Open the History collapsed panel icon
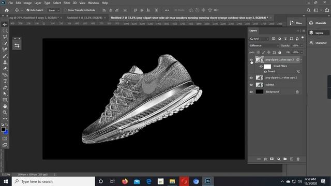Viewport: 331px width, 186px height. (x=295, y=23)
